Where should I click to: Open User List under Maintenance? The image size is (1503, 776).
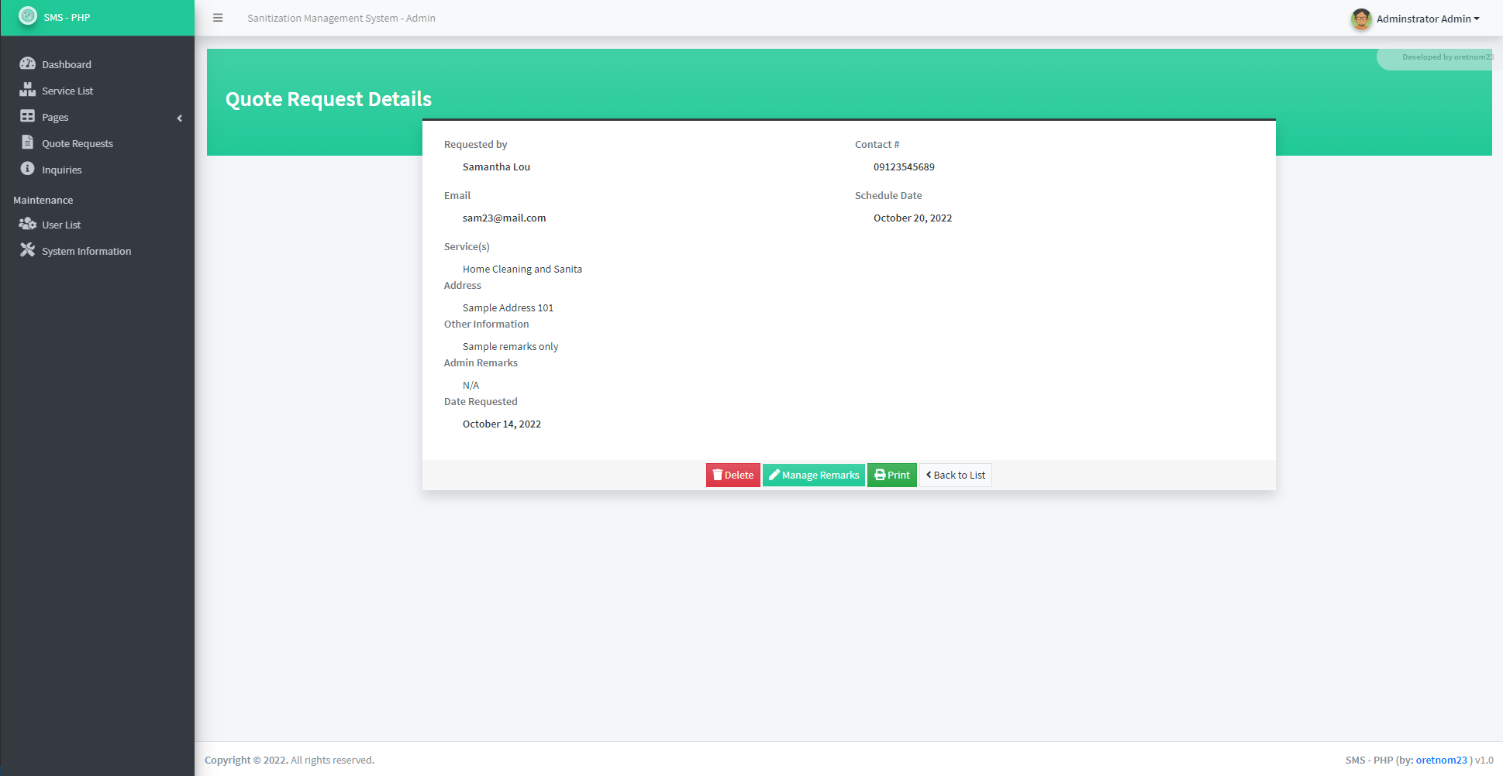point(97,225)
